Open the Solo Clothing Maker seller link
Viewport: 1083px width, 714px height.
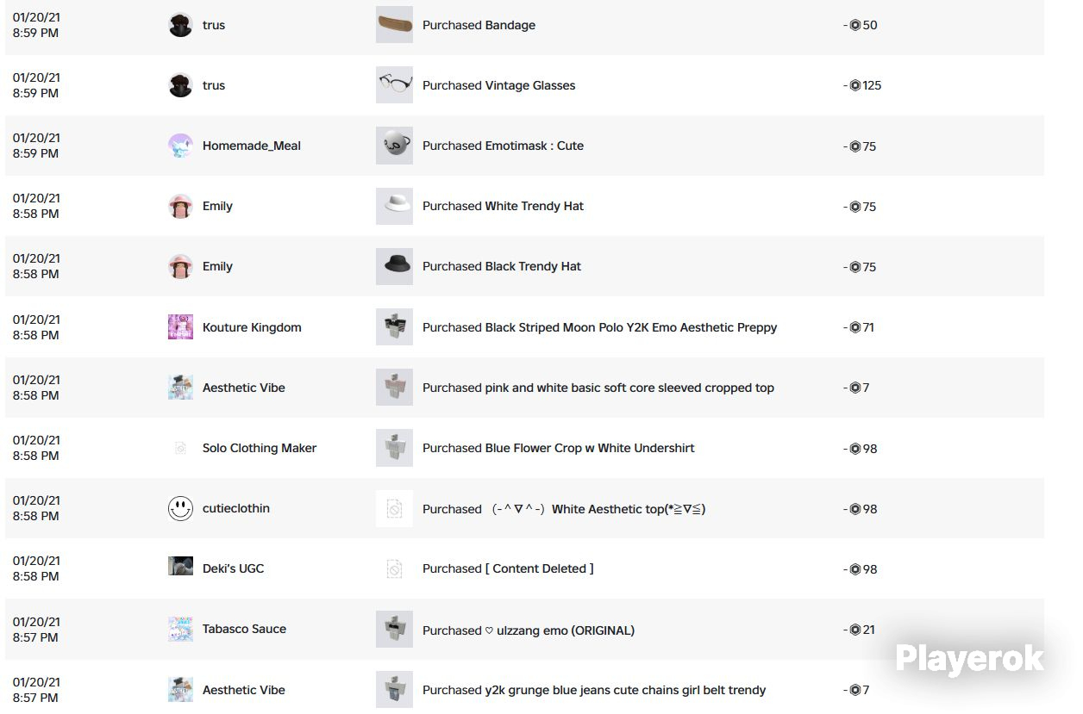tap(260, 448)
